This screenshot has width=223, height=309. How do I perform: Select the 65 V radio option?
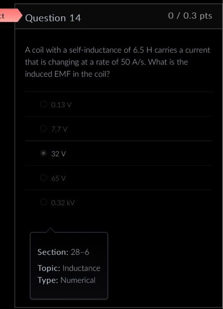(43, 178)
